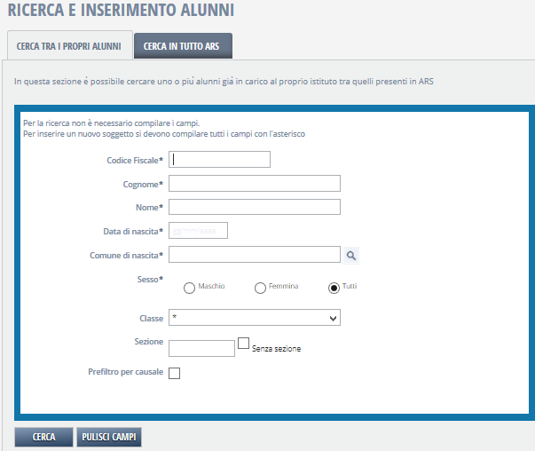Open the Cerca in tutto ARS tab
Image resolution: width=535 pixels, height=451 pixels.
(183, 45)
